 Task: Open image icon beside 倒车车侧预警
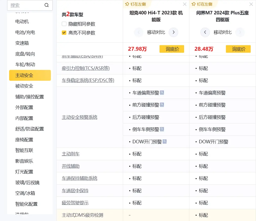162,129
